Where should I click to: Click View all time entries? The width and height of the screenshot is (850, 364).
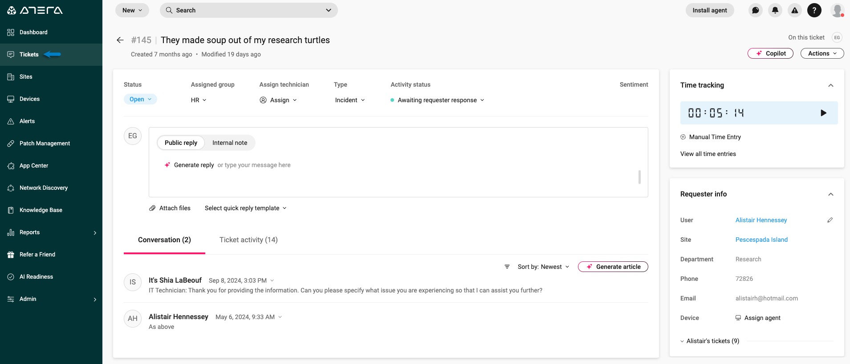708,154
